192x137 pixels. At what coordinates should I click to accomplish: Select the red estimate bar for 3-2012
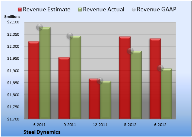pos(125,78)
